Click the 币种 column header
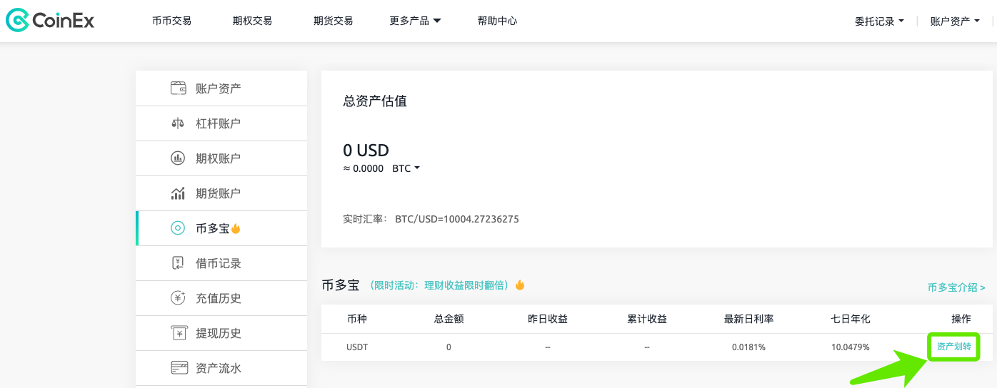The height and width of the screenshot is (388, 997). point(356,319)
